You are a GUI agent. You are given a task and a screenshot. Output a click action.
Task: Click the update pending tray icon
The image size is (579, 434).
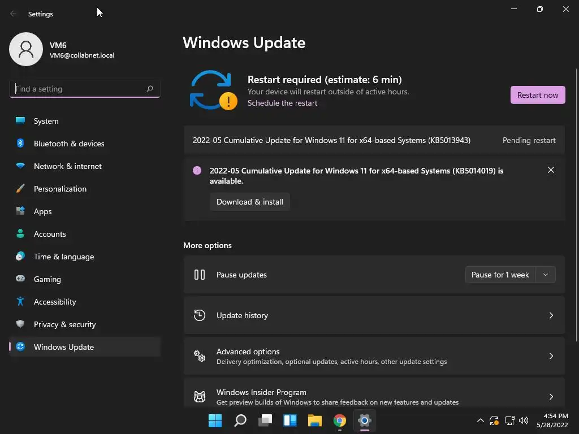494,420
